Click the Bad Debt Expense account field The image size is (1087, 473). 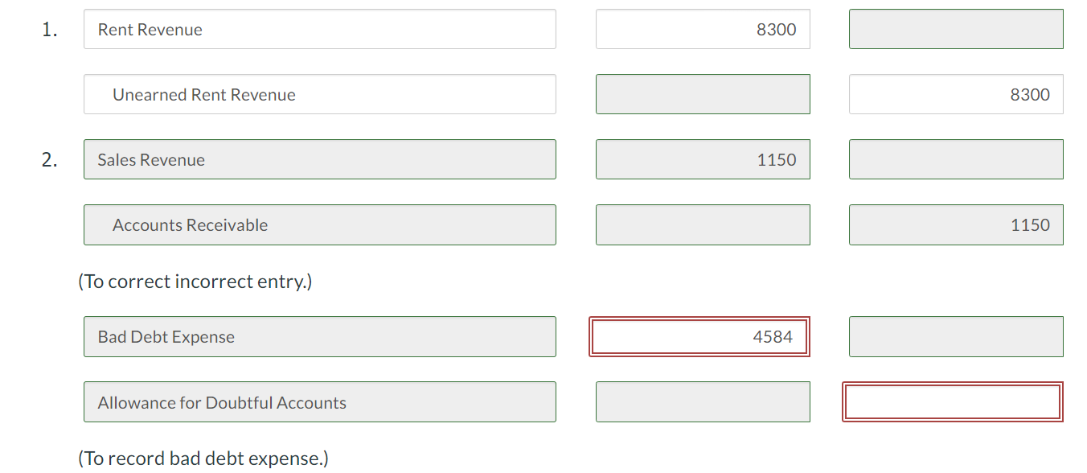[320, 336]
